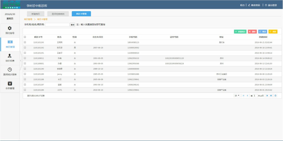Switch to the 医师检索病例 tab

click(x=58, y=14)
